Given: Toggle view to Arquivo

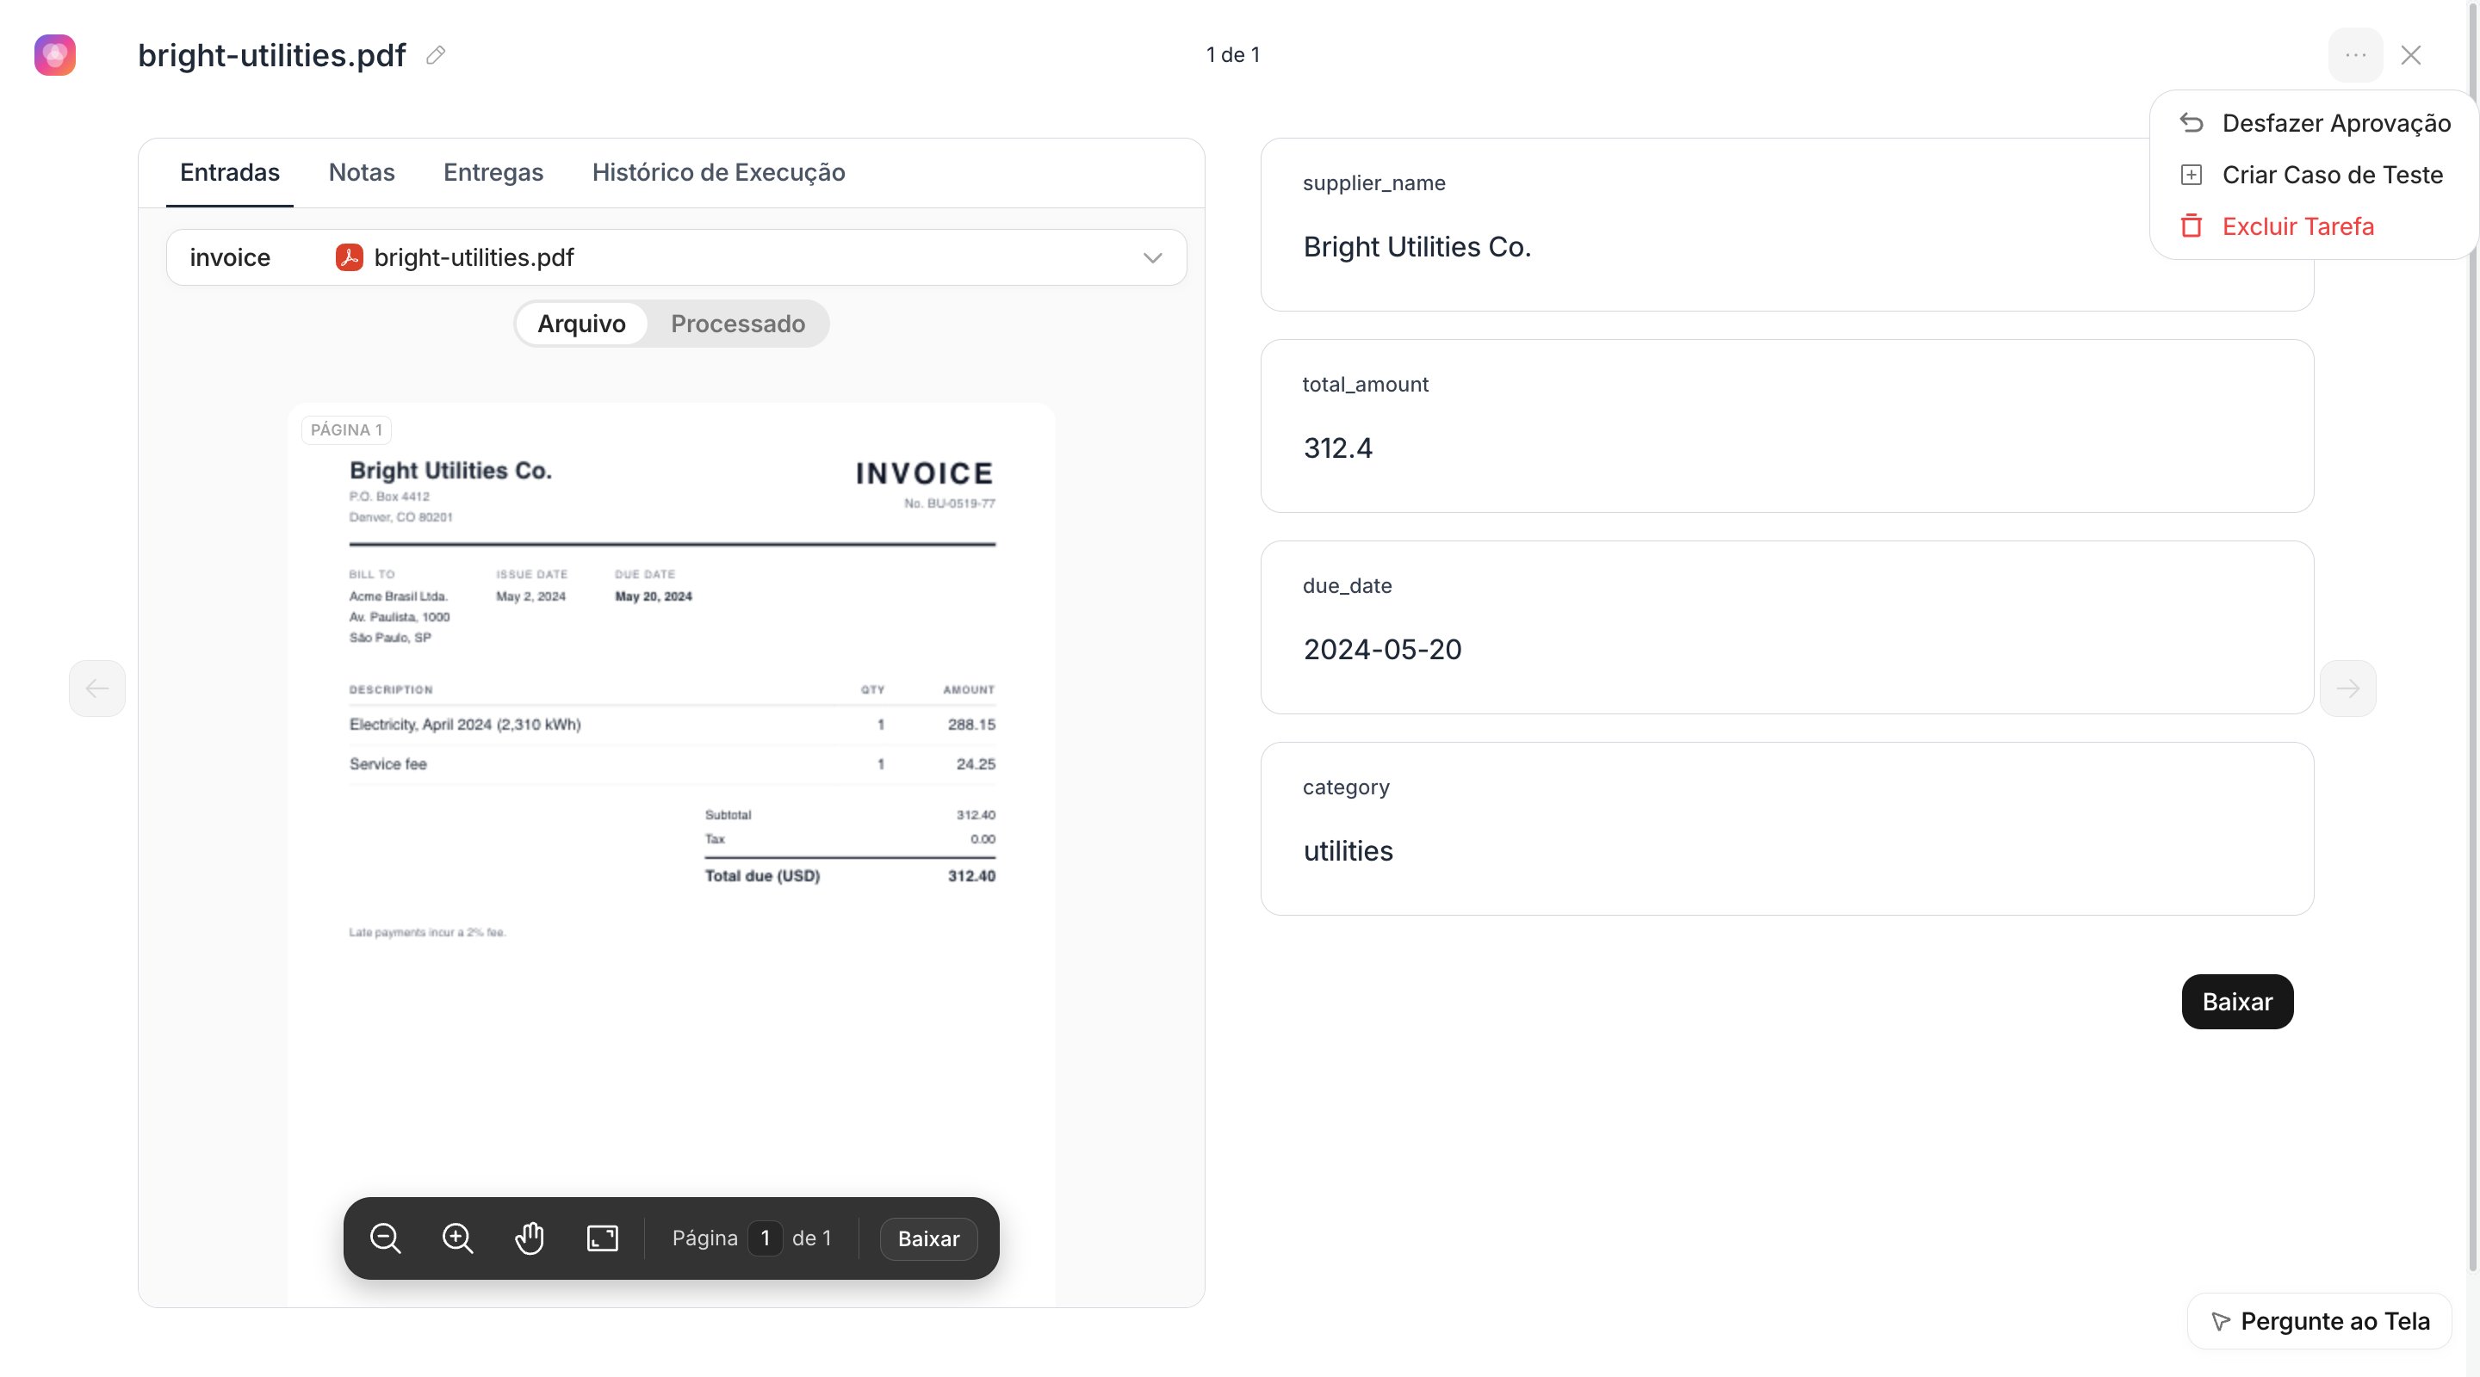Looking at the screenshot, I should tap(580, 324).
